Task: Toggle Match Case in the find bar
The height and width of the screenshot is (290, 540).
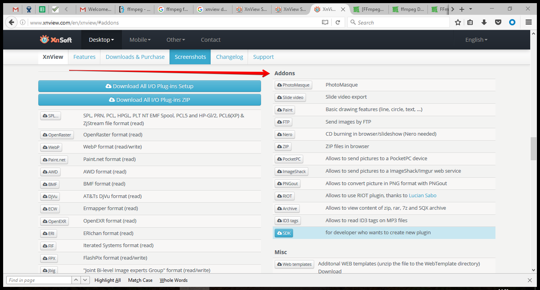Action: point(140,280)
